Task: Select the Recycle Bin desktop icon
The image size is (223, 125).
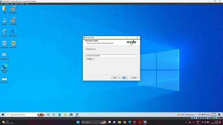Action: 5,44
